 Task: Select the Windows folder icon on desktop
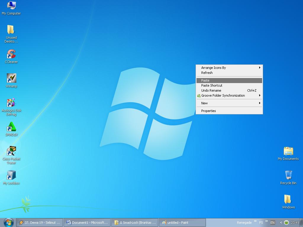point(288,202)
